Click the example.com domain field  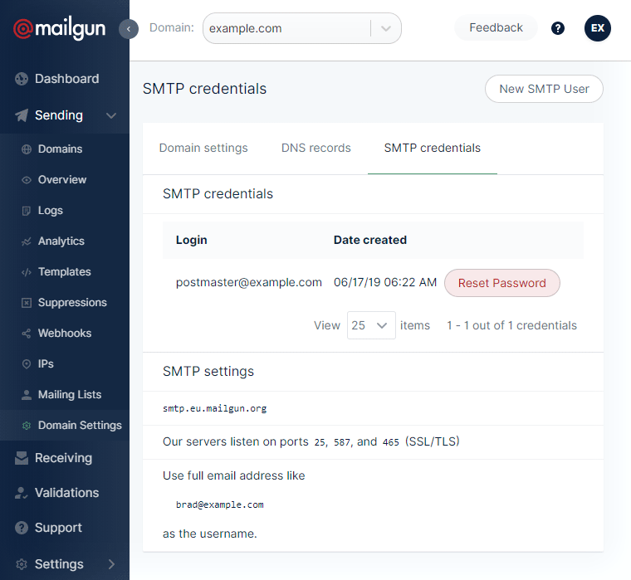[x=302, y=28]
